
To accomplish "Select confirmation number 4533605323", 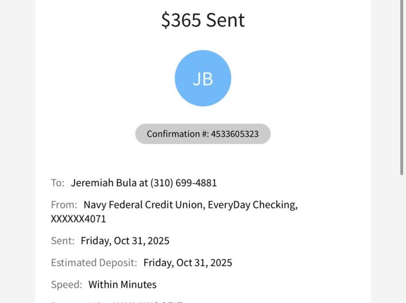I will pyautogui.click(x=235, y=134).
